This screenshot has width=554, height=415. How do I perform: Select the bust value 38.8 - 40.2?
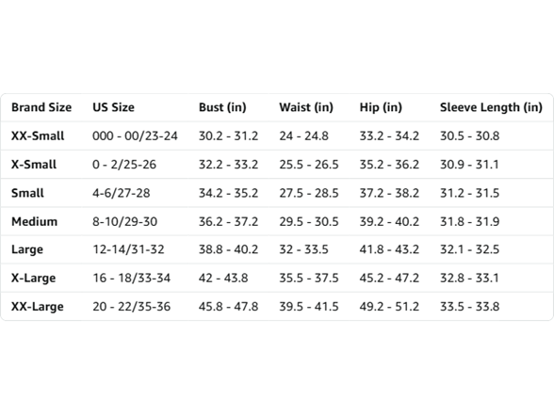pos(228,249)
